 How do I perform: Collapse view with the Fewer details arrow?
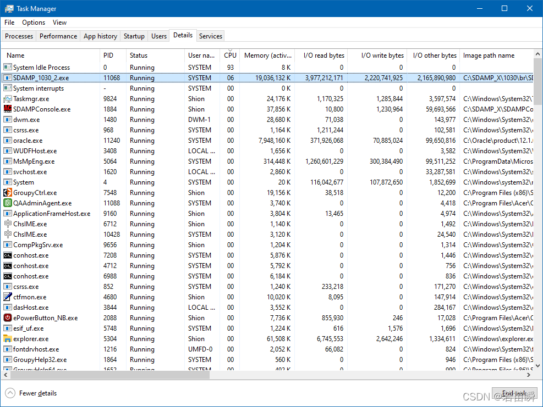pos(10,393)
